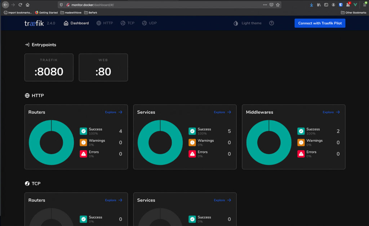Open the green Vue devtools extension
369x226 pixels.
[355, 5]
